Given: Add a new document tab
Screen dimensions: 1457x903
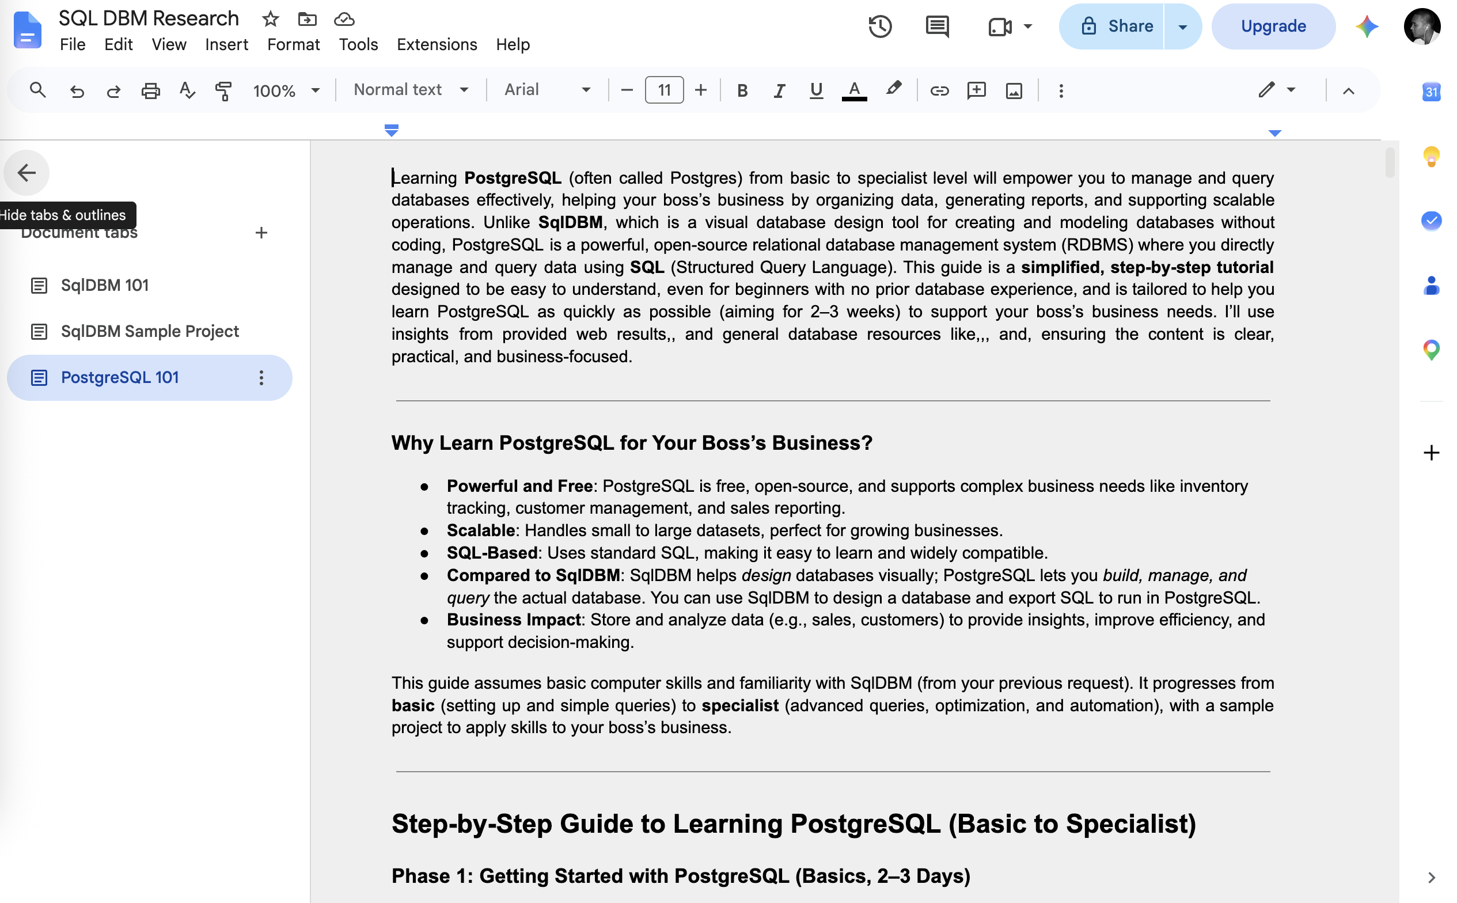Looking at the screenshot, I should coord(261,233).
